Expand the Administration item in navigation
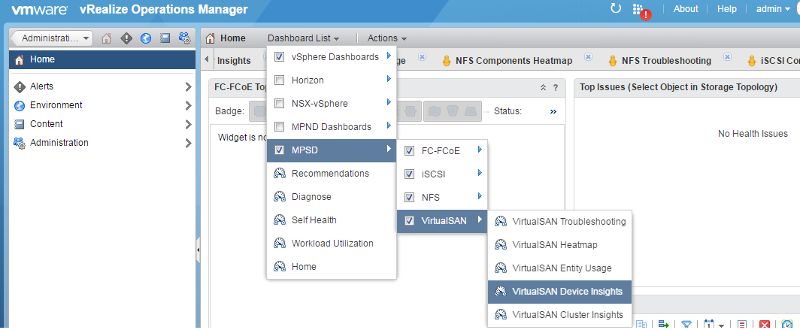This screenshot has height=330, width=800. 102,143
